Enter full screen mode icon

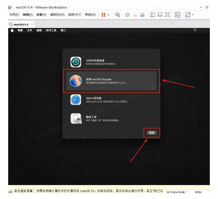coord(167,15)
